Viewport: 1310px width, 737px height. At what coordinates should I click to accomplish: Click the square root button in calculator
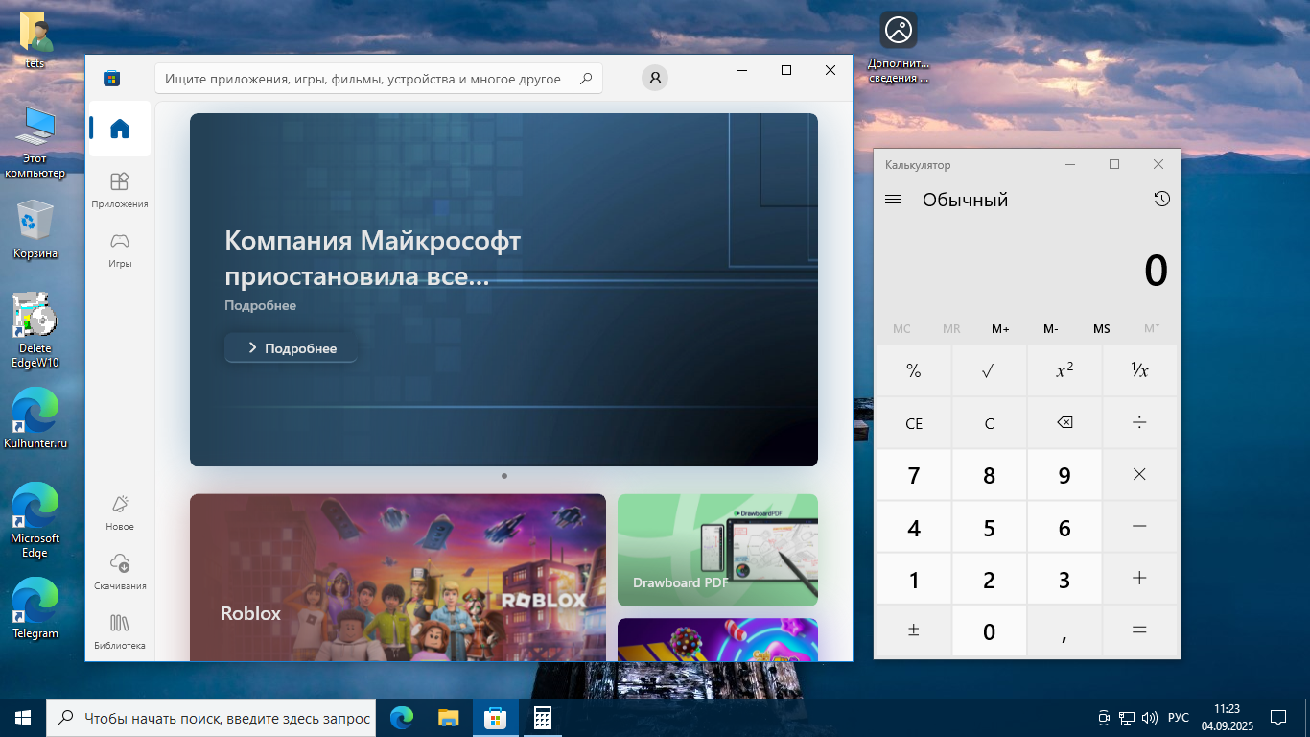[x=989, y=370]
